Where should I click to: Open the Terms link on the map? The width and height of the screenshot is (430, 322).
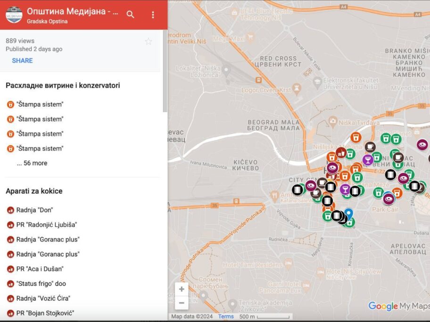tap(226, 316)
